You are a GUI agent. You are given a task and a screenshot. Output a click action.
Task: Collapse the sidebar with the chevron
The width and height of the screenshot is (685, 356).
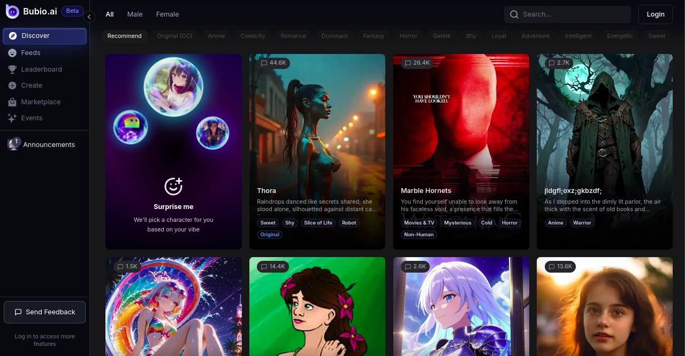click(x=89, y=17)
